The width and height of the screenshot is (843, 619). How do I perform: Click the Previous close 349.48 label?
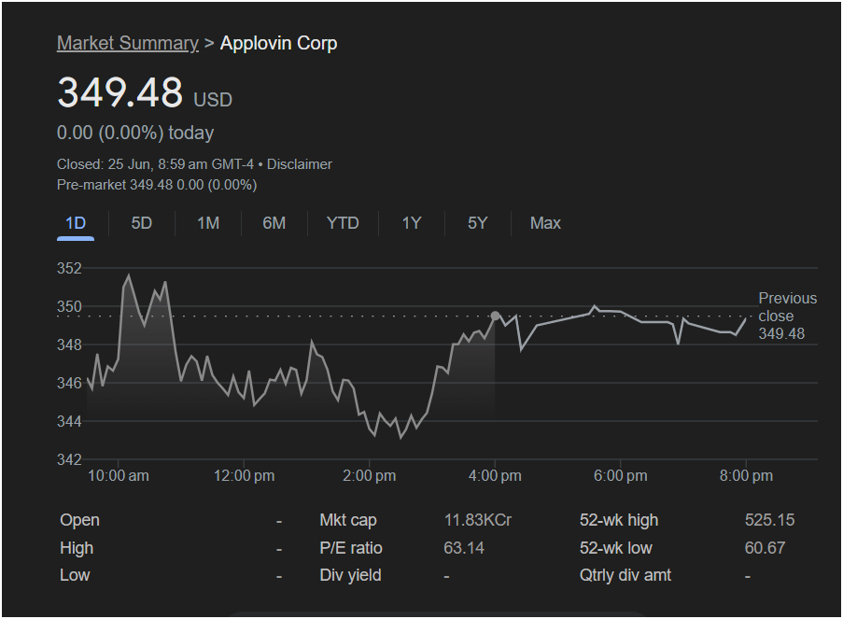click(x=788, y=317)
